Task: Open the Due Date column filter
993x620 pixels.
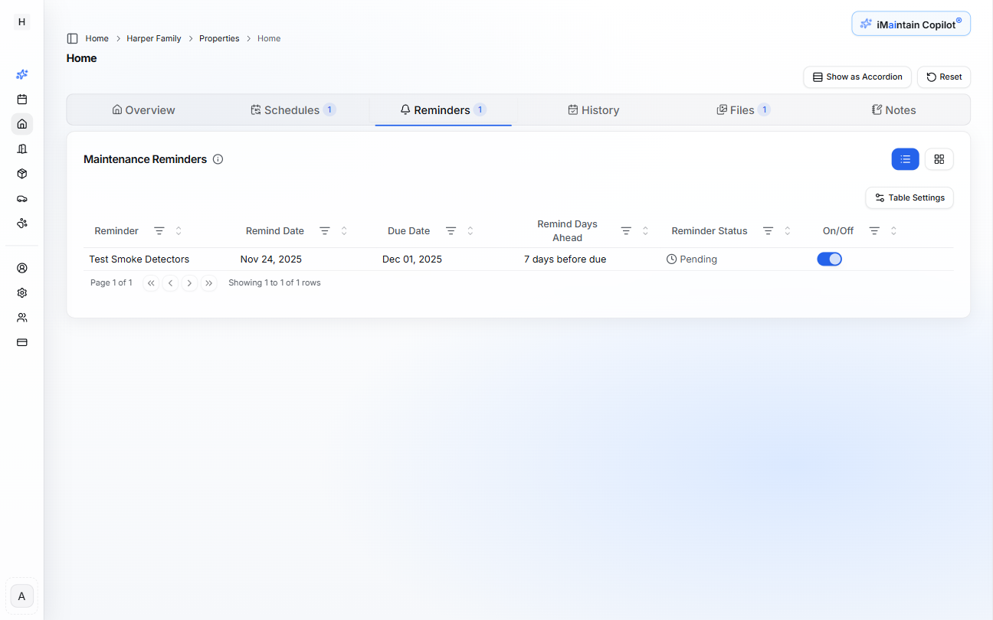Action: pyautogui.click(x=451, y=230)
